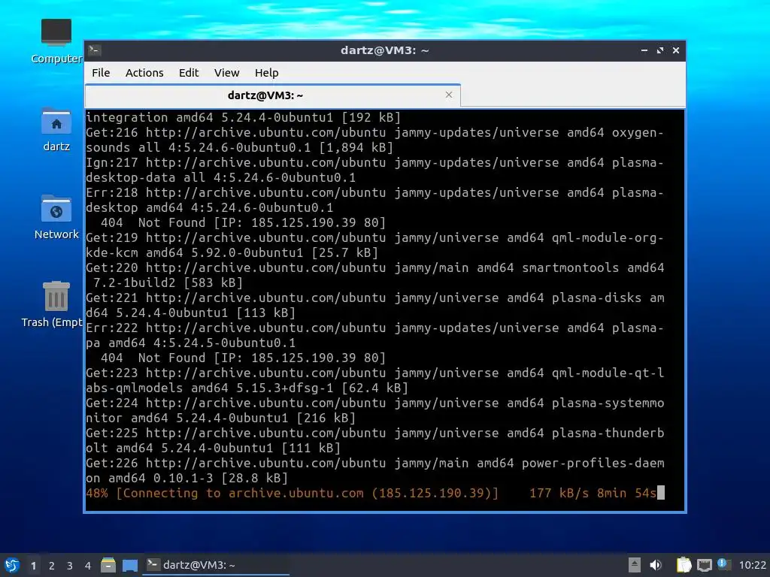This screenshot has width=770, height=577.
Task: Maximize the terminal window
Action: pyautogui.click(x=660, y=50)
